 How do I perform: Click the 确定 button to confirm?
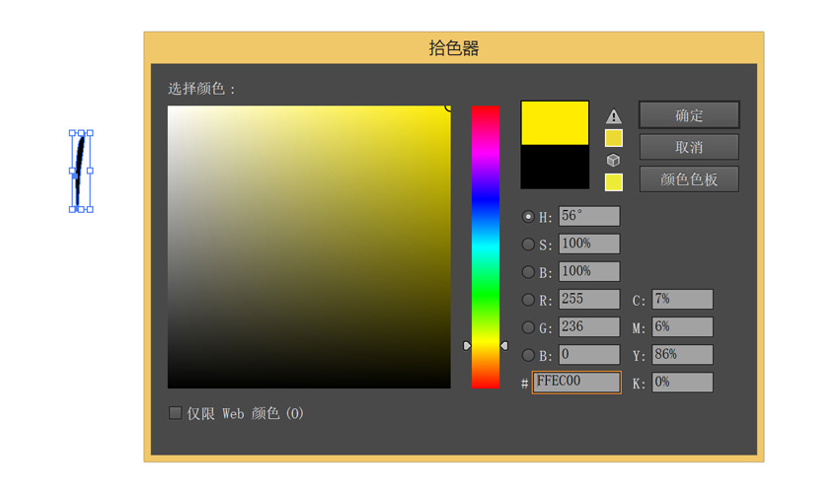pyautogui.click(x=689, y=115)
